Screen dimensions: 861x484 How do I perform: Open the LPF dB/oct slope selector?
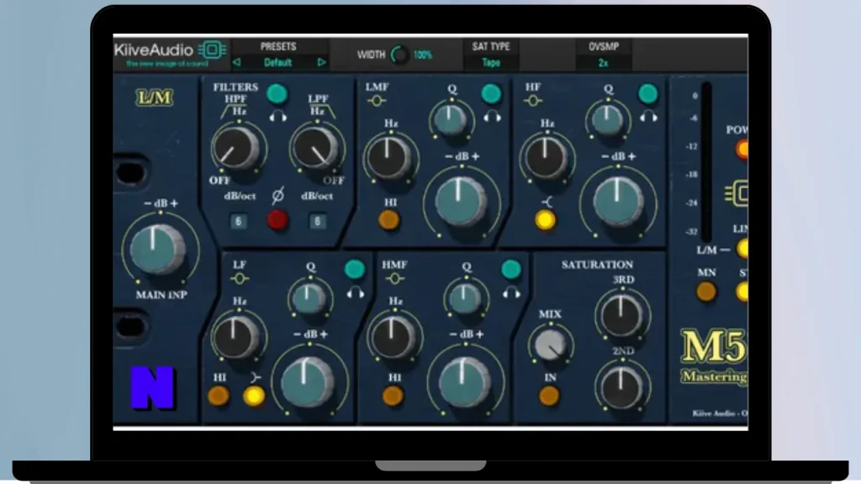coord(317,222)
